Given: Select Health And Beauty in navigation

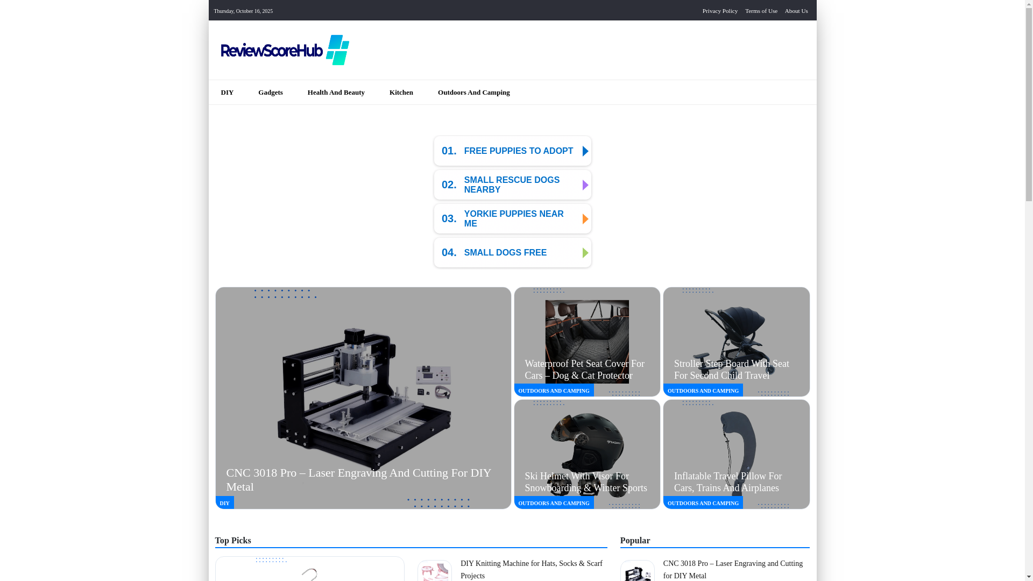Looking at the screenshot, I should click(x=336, y=93).
